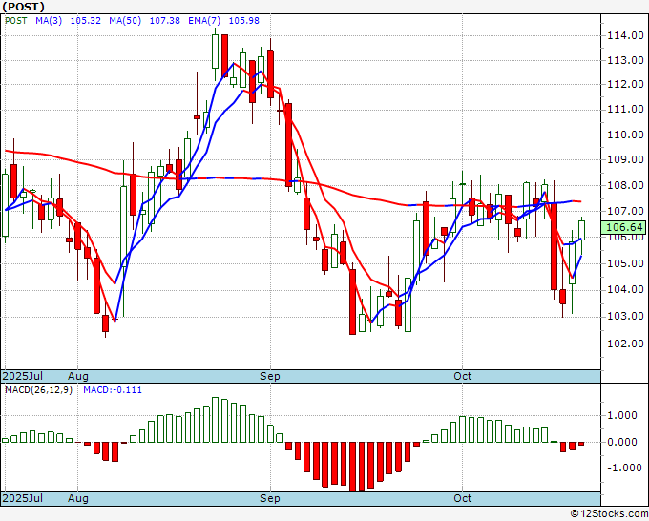Click the 111.00 price axis label
Screen dimensions: 649x521
[x=625, y=109]
